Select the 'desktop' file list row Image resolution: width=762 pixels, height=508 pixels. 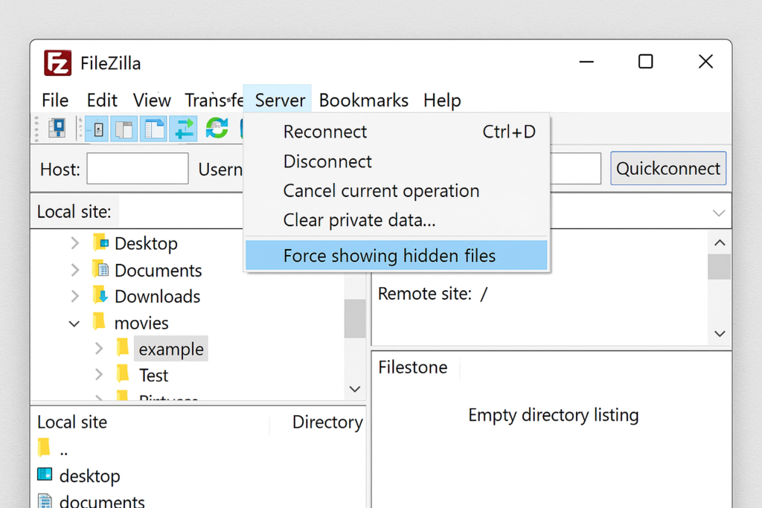(x=199, y=475)
